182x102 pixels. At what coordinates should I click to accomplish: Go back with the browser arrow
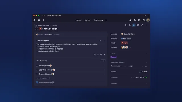click(42, 16)
